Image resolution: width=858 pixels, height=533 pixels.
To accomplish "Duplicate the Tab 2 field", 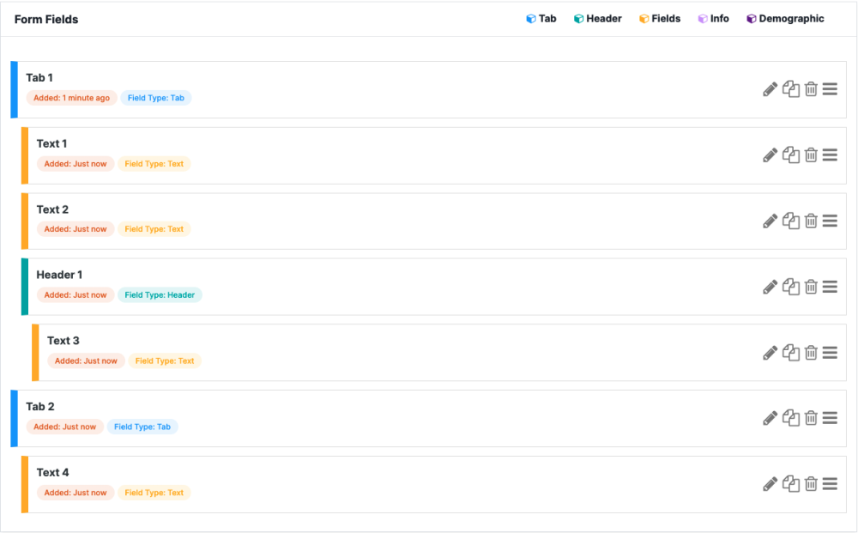I will (x=791, y=418).
